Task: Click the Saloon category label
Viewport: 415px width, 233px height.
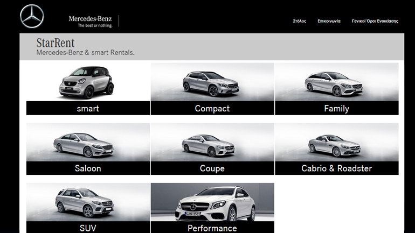Action: pos(88,168)
